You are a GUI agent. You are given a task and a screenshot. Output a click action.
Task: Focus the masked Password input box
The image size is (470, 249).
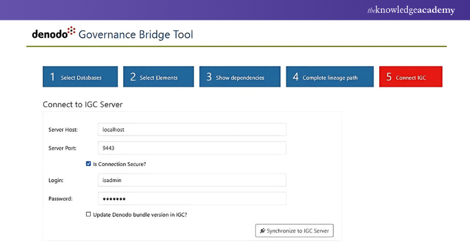pyautogui.click(x=191, y=198)
